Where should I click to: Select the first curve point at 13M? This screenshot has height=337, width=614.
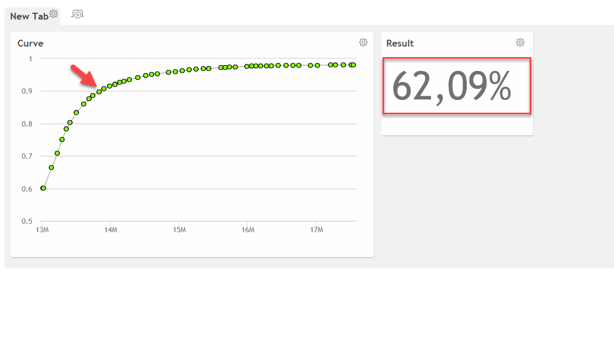43,188
